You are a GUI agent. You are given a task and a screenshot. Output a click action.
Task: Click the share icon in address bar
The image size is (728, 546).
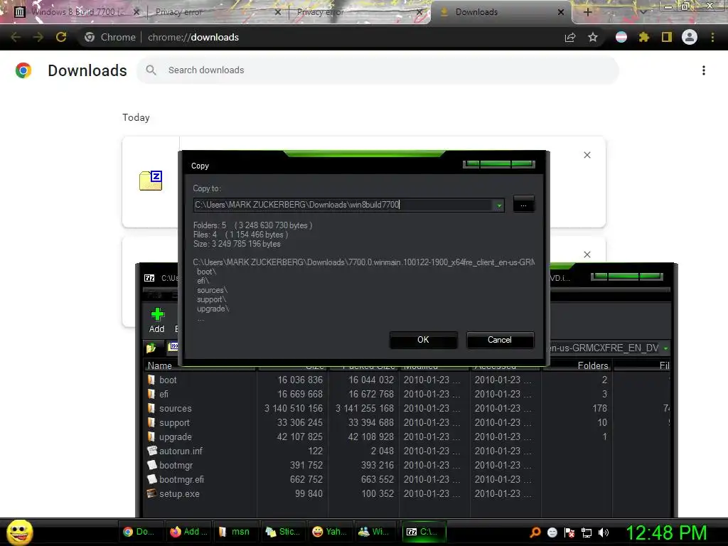tap(570, 37)
